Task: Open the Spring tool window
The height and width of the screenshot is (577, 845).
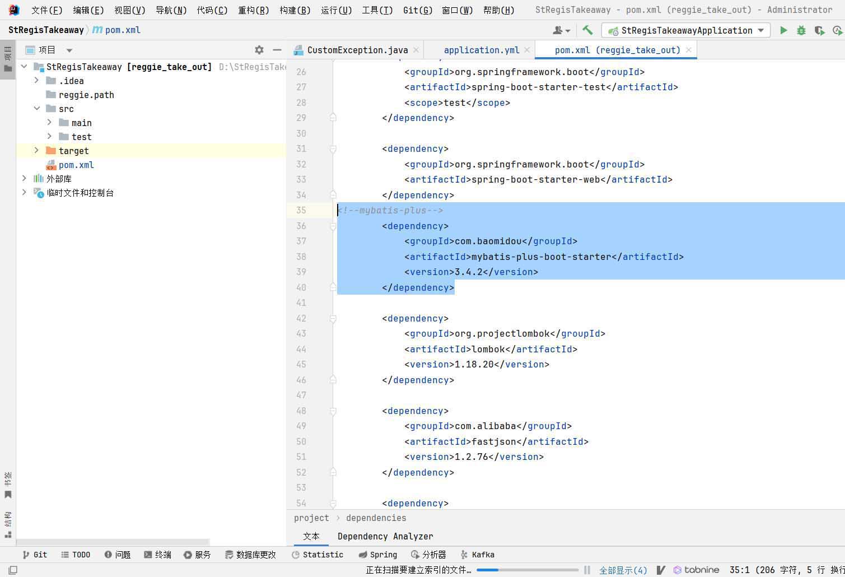Action: [x=377, y=555]
